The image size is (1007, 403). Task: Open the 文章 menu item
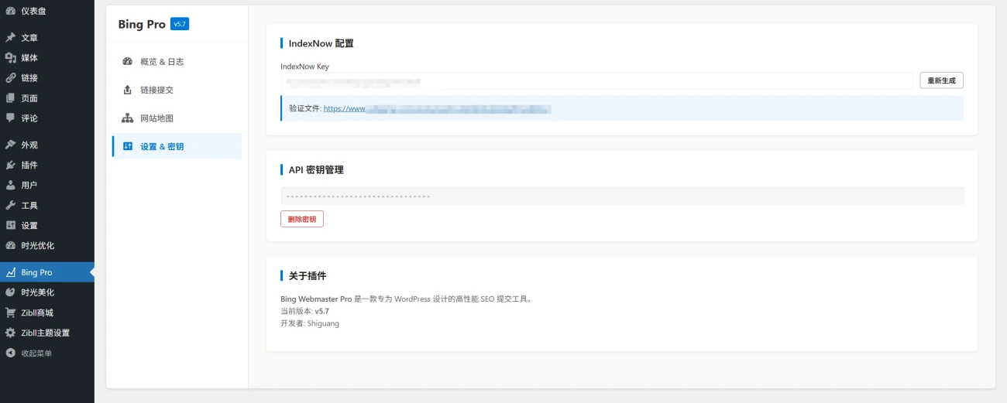[x=47, y=38]
